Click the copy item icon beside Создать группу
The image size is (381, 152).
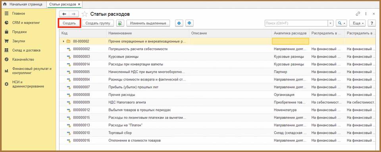120,23
